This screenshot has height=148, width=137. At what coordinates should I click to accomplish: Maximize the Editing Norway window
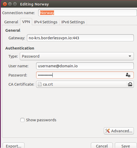[15, 4]
